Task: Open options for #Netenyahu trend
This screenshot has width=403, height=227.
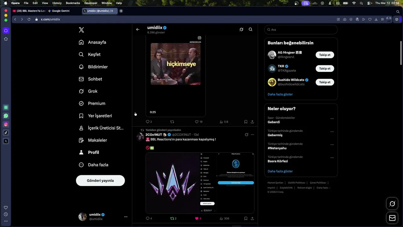Action: click(332, 145)
